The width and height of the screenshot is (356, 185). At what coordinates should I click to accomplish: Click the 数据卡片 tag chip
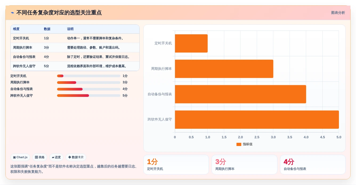[x=76, y=157]
